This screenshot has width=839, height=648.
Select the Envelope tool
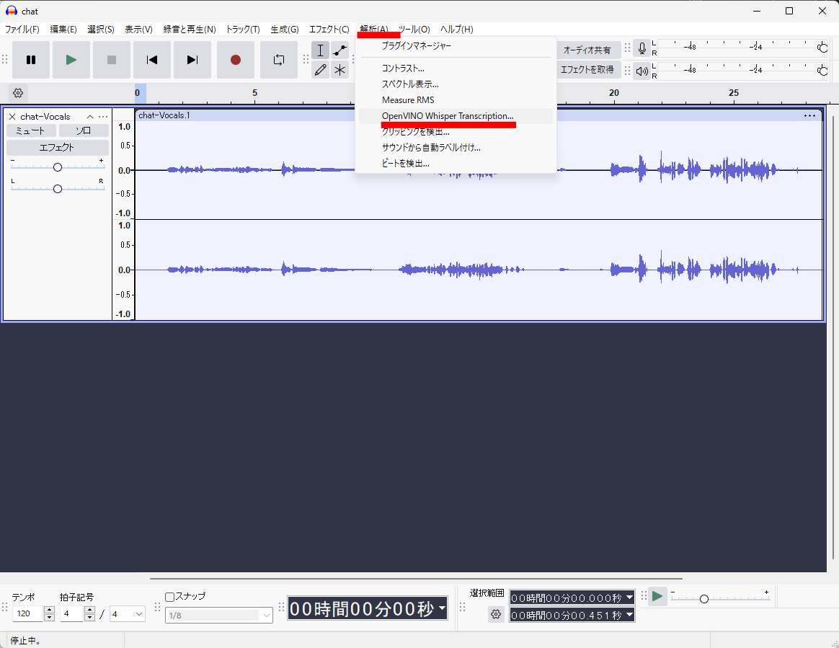coord(339,50)
